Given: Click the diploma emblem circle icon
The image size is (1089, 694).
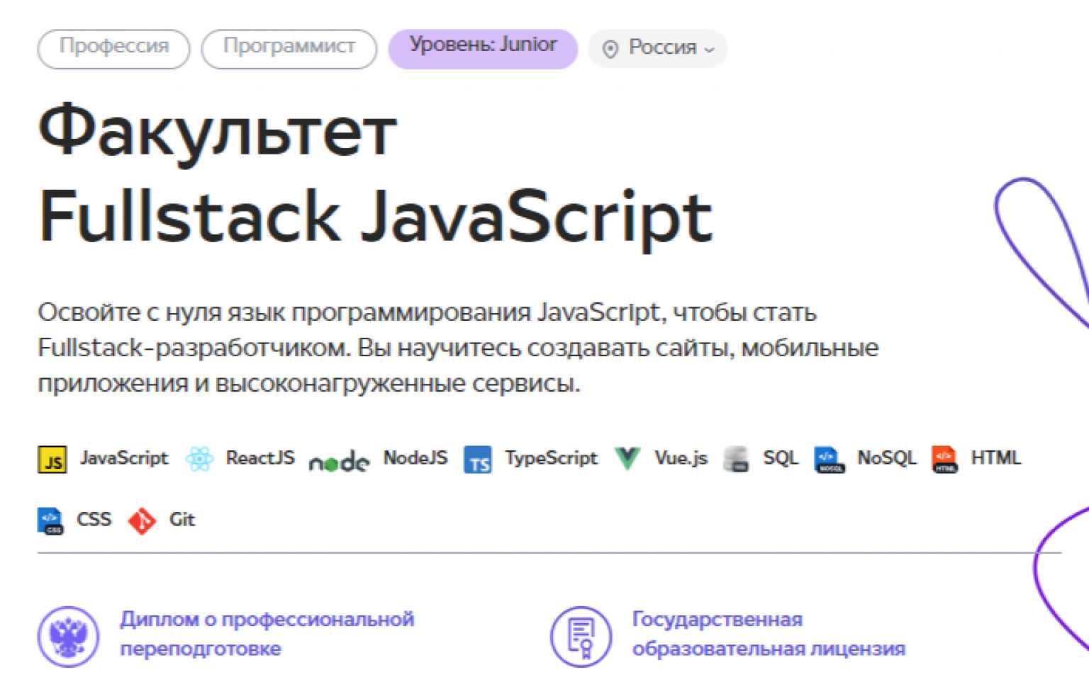Looking at the screenshot, I should (68, 637).
